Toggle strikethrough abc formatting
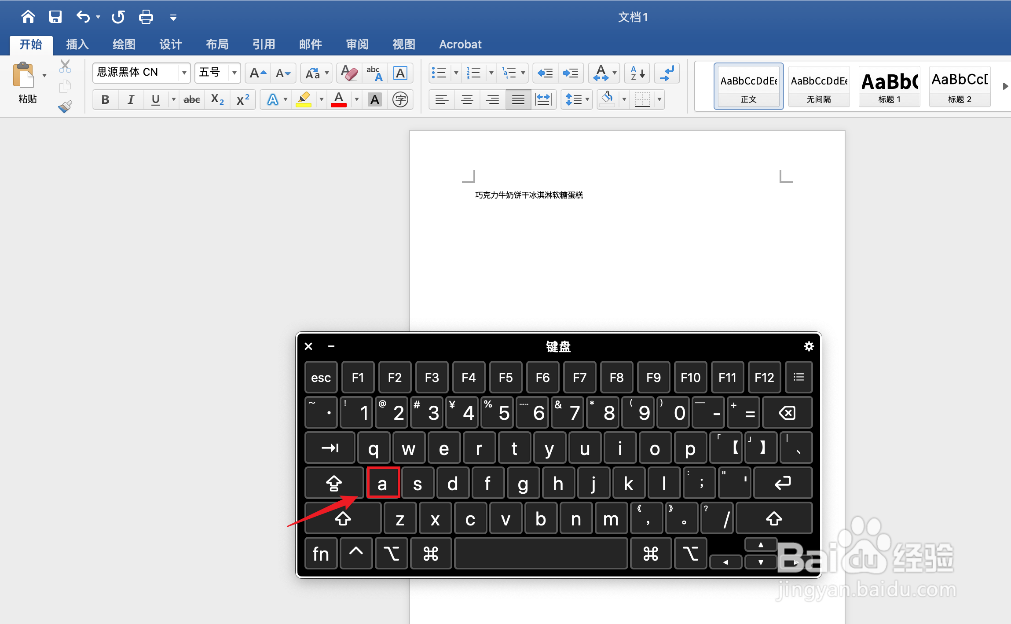The width and height of the screenshot is (1011, 624). (x=192, y=99)
